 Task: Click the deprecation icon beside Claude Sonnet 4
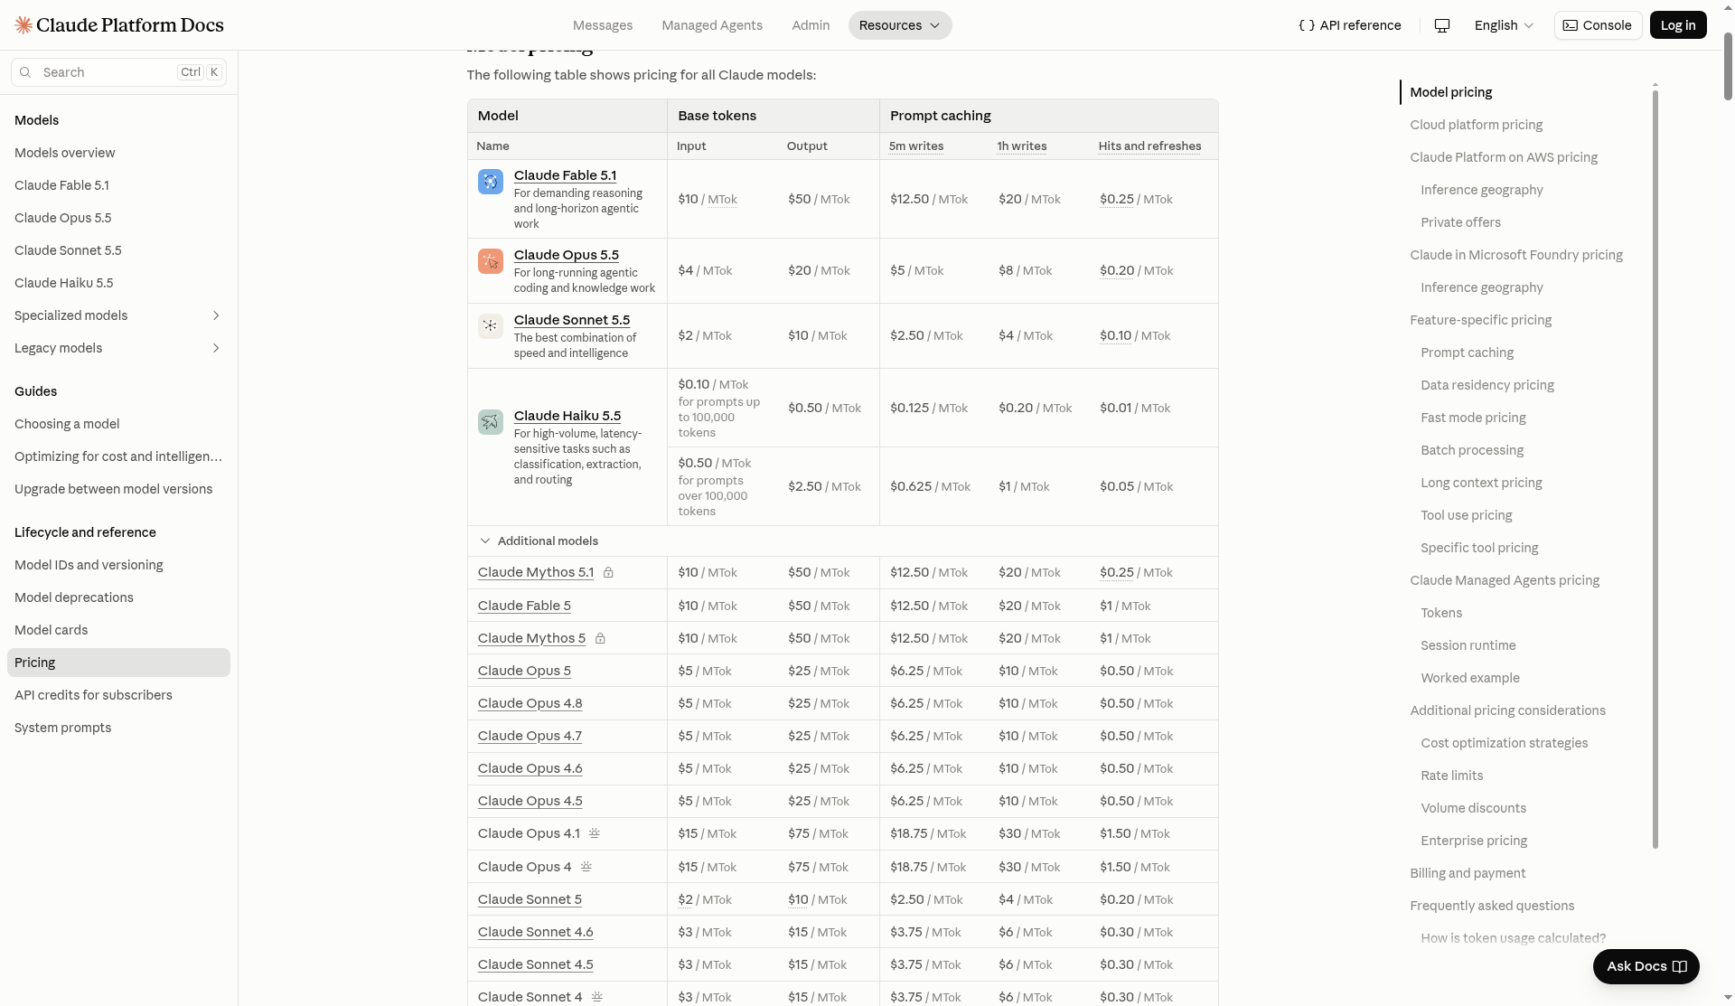click(x=597, y=997)
